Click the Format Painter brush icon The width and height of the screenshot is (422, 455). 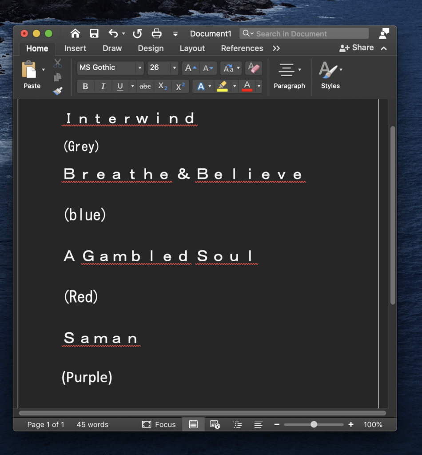pyautogui.click(x=58, y=91)
